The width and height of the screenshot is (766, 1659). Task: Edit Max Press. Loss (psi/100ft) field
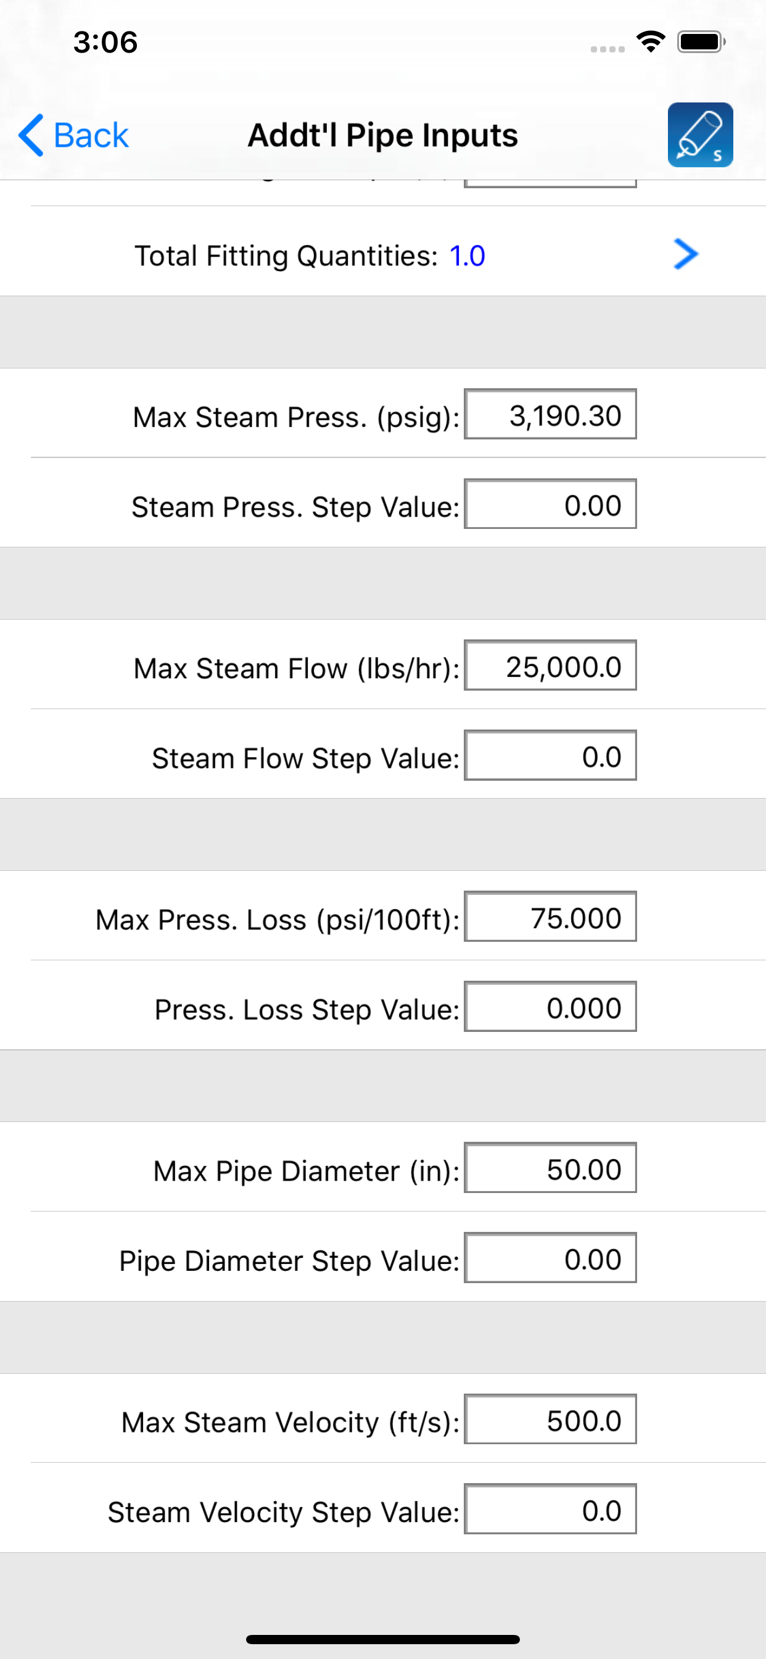550,917
